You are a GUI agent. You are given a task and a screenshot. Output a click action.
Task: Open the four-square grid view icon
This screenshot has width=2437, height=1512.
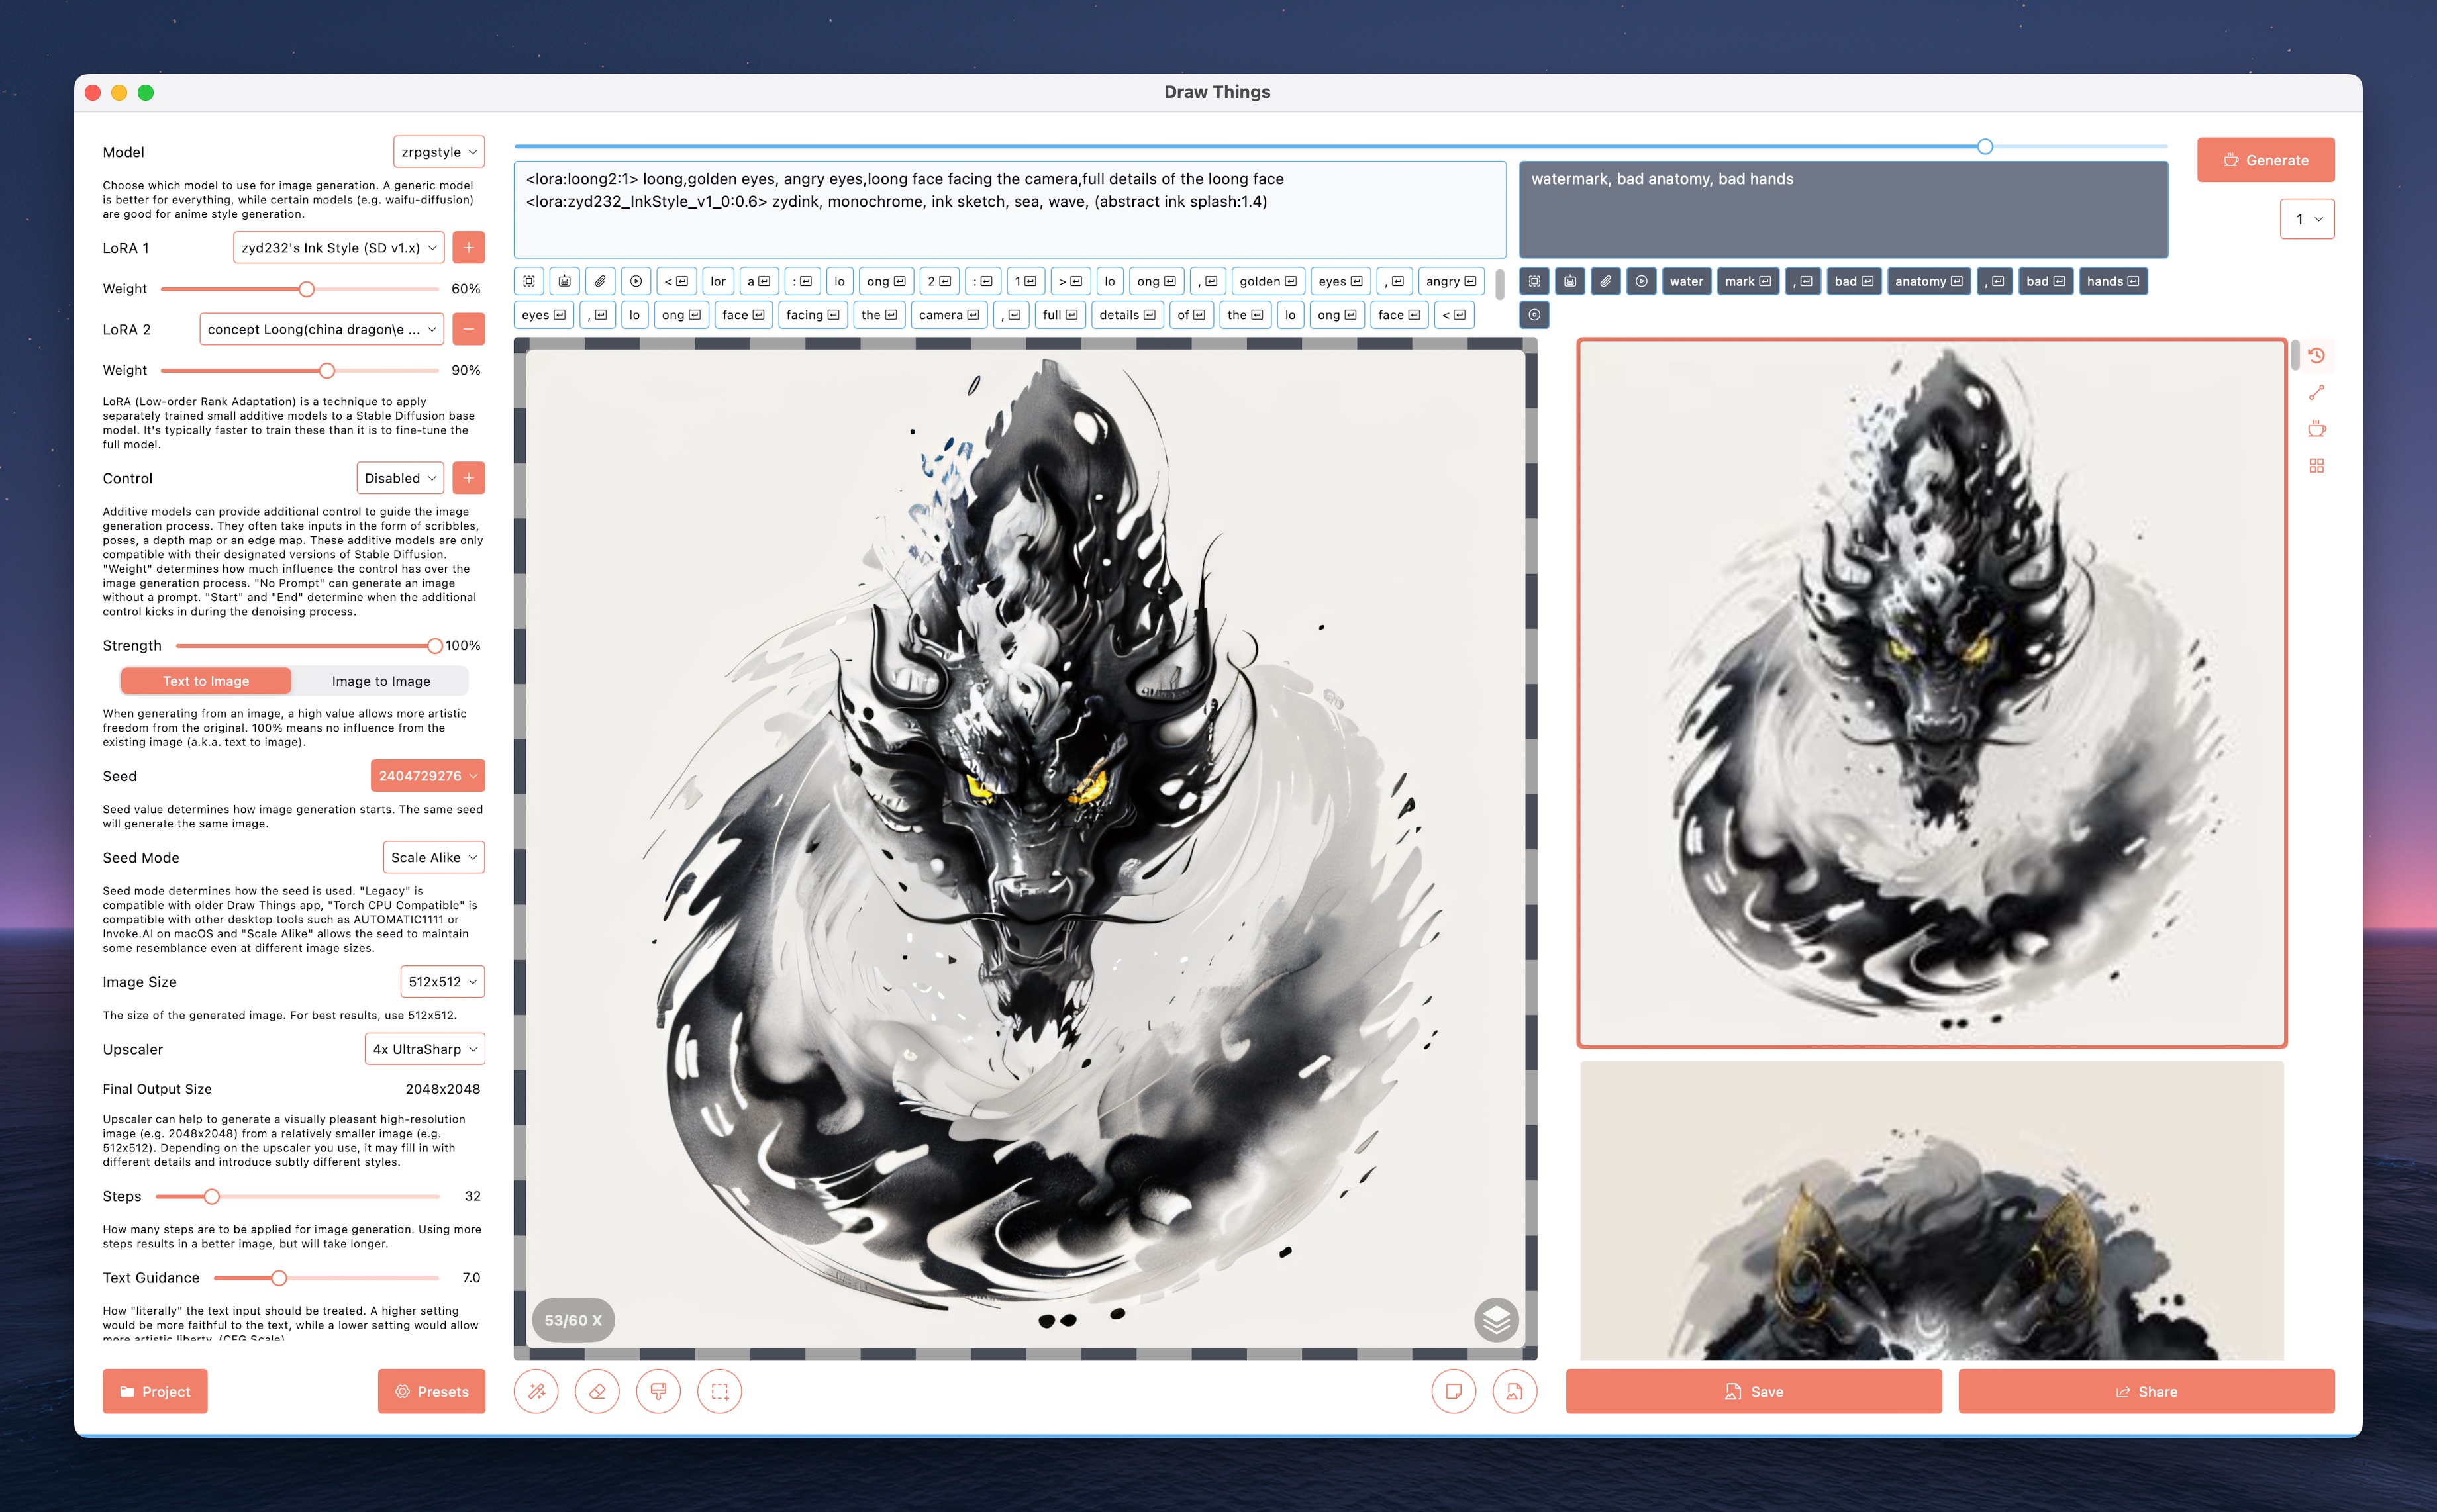click(2316, 466)
